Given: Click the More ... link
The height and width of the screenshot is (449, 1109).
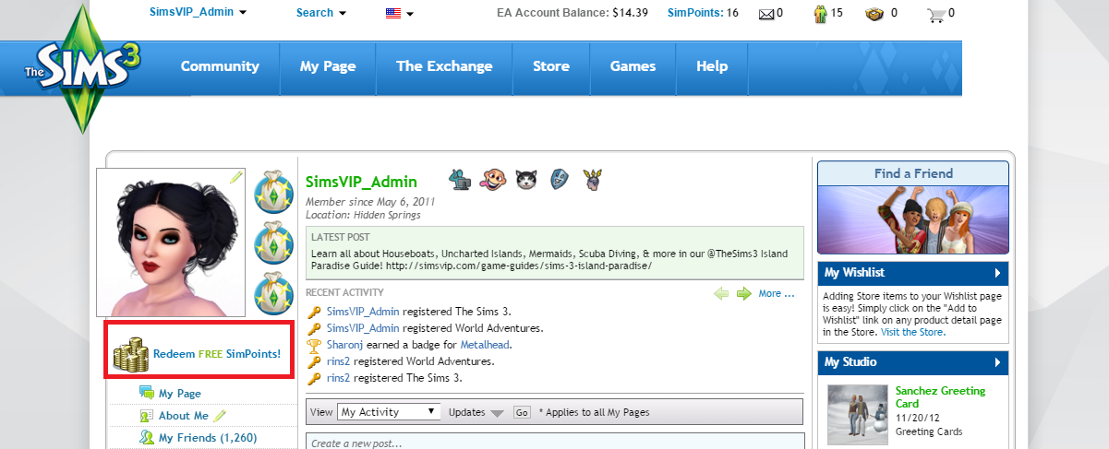Looking at the screenshot, I should [x=776, y=293].
